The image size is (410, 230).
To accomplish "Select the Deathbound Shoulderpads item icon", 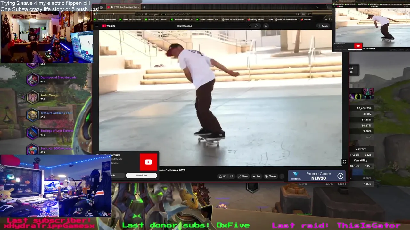I will [x=32, y=80].
